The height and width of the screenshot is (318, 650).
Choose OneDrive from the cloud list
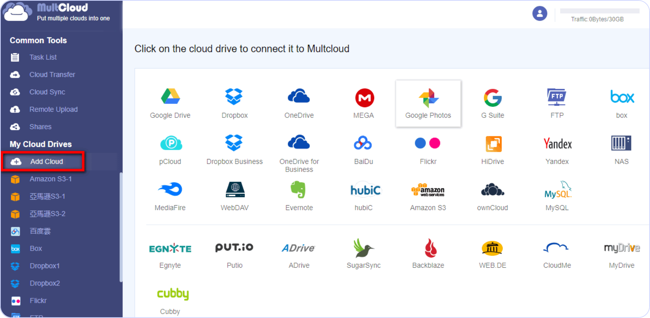point(299,104)
